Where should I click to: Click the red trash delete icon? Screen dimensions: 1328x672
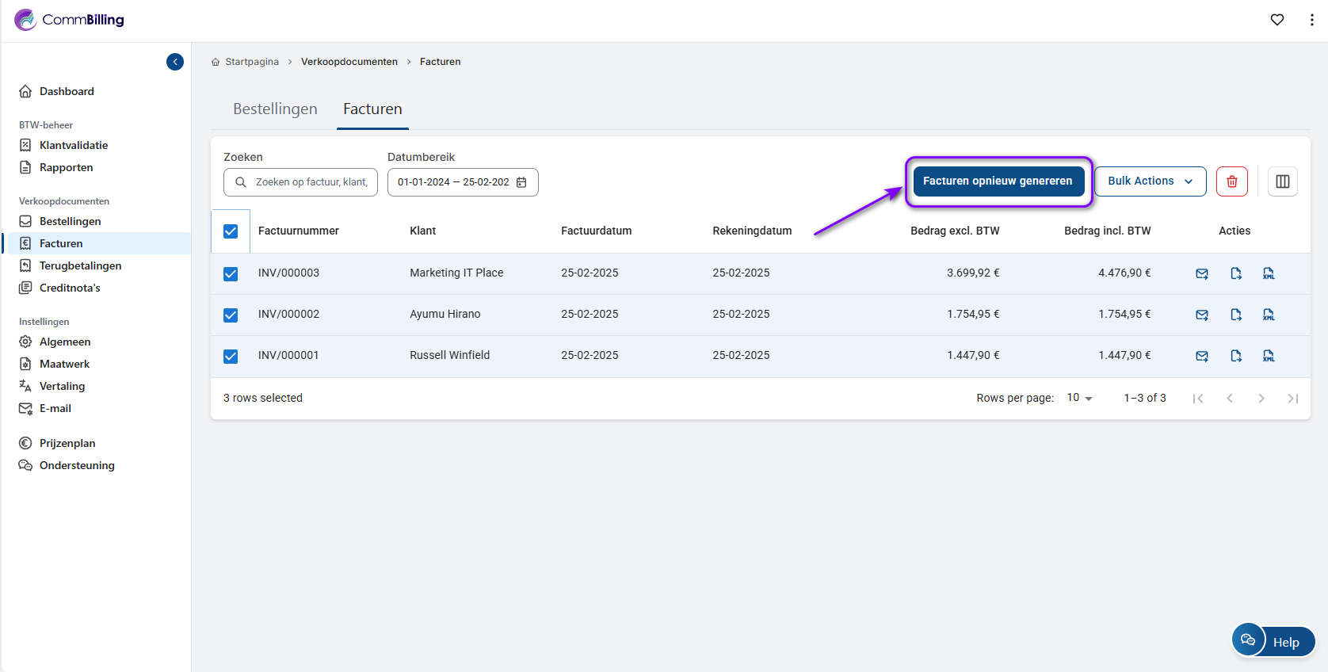1231,181
